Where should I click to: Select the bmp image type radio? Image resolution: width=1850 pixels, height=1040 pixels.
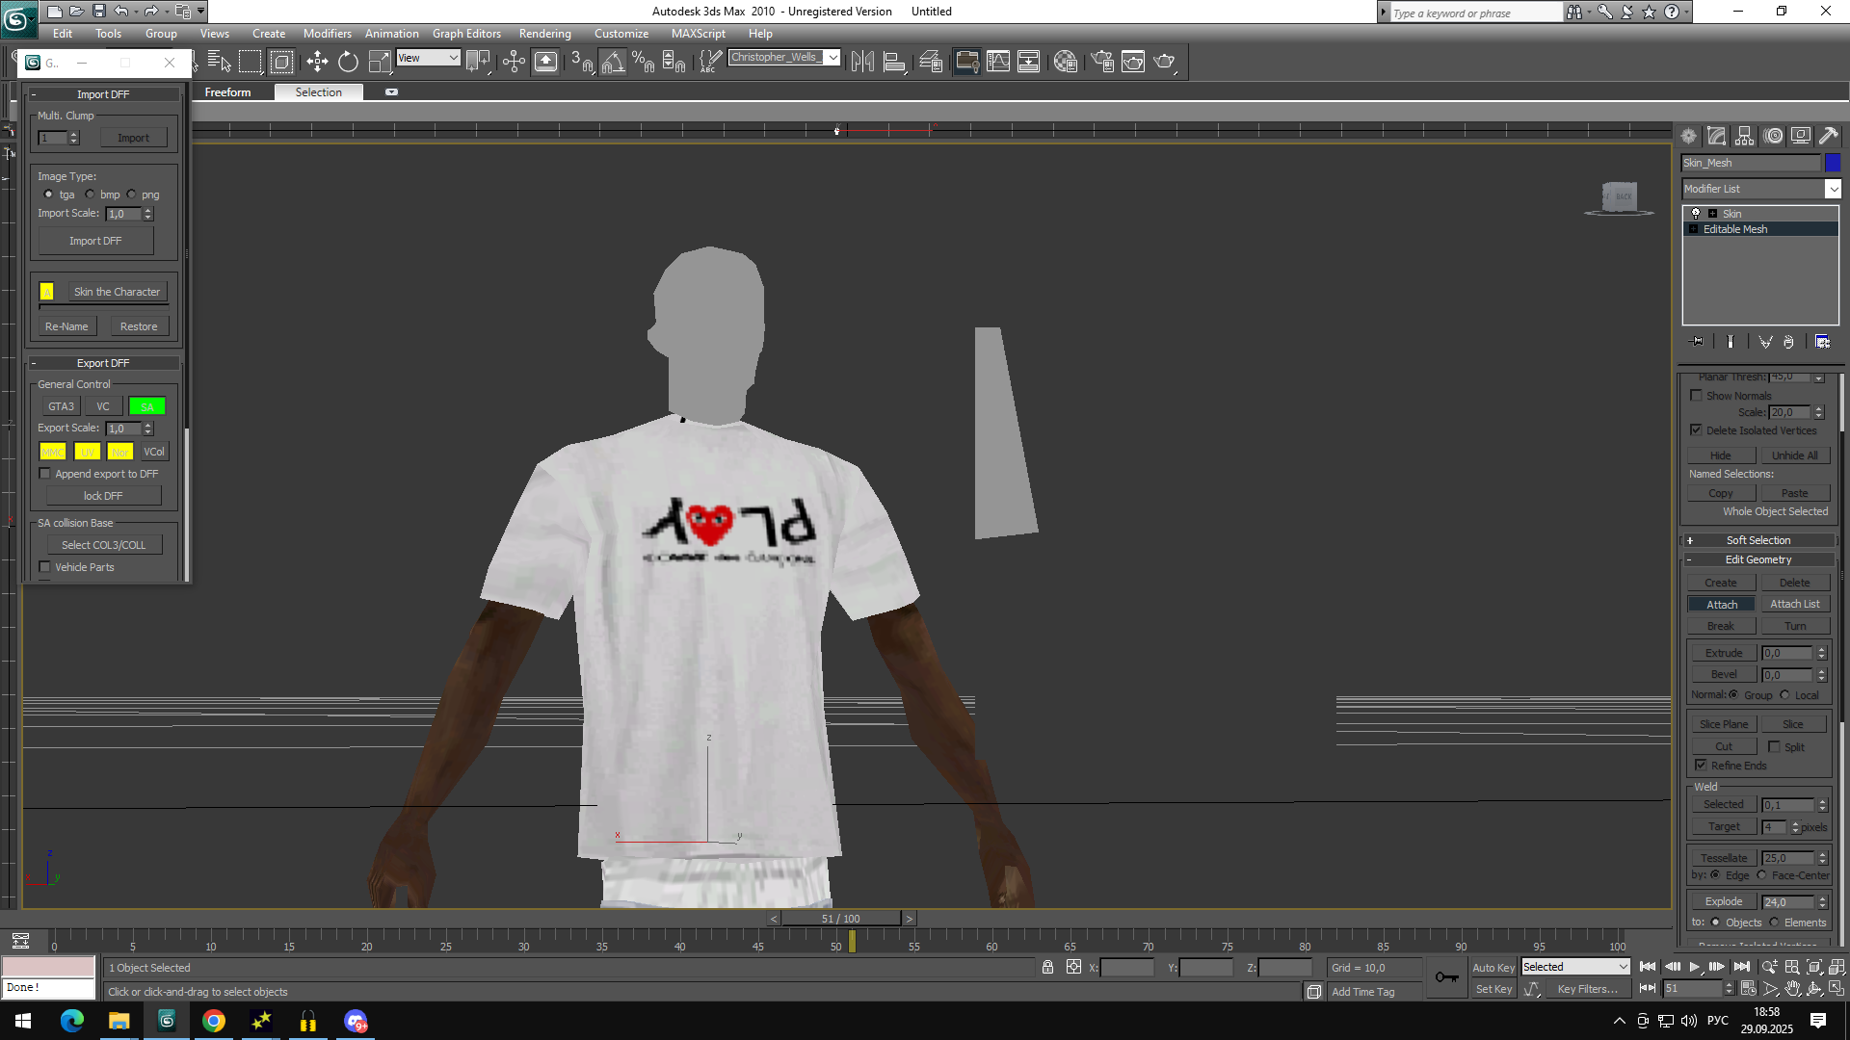[91, 195]
